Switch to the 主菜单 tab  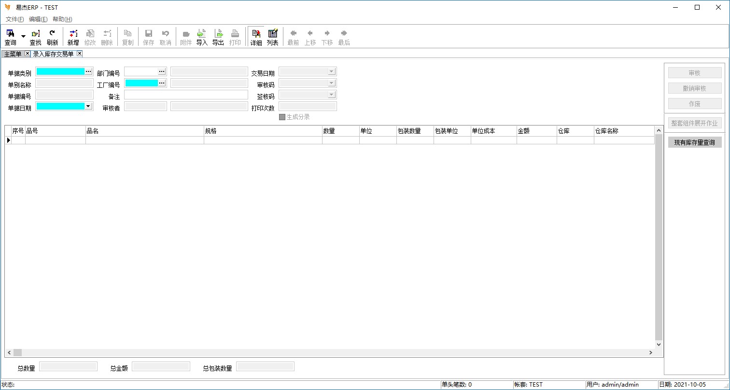13,54
